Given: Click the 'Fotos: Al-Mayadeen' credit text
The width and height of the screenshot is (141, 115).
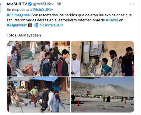Looking at the screenshot, I should (x=24, y=35).
